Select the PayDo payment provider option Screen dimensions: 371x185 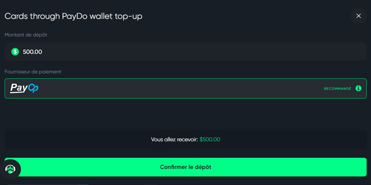pyautogui.click(x=185, y=88)
